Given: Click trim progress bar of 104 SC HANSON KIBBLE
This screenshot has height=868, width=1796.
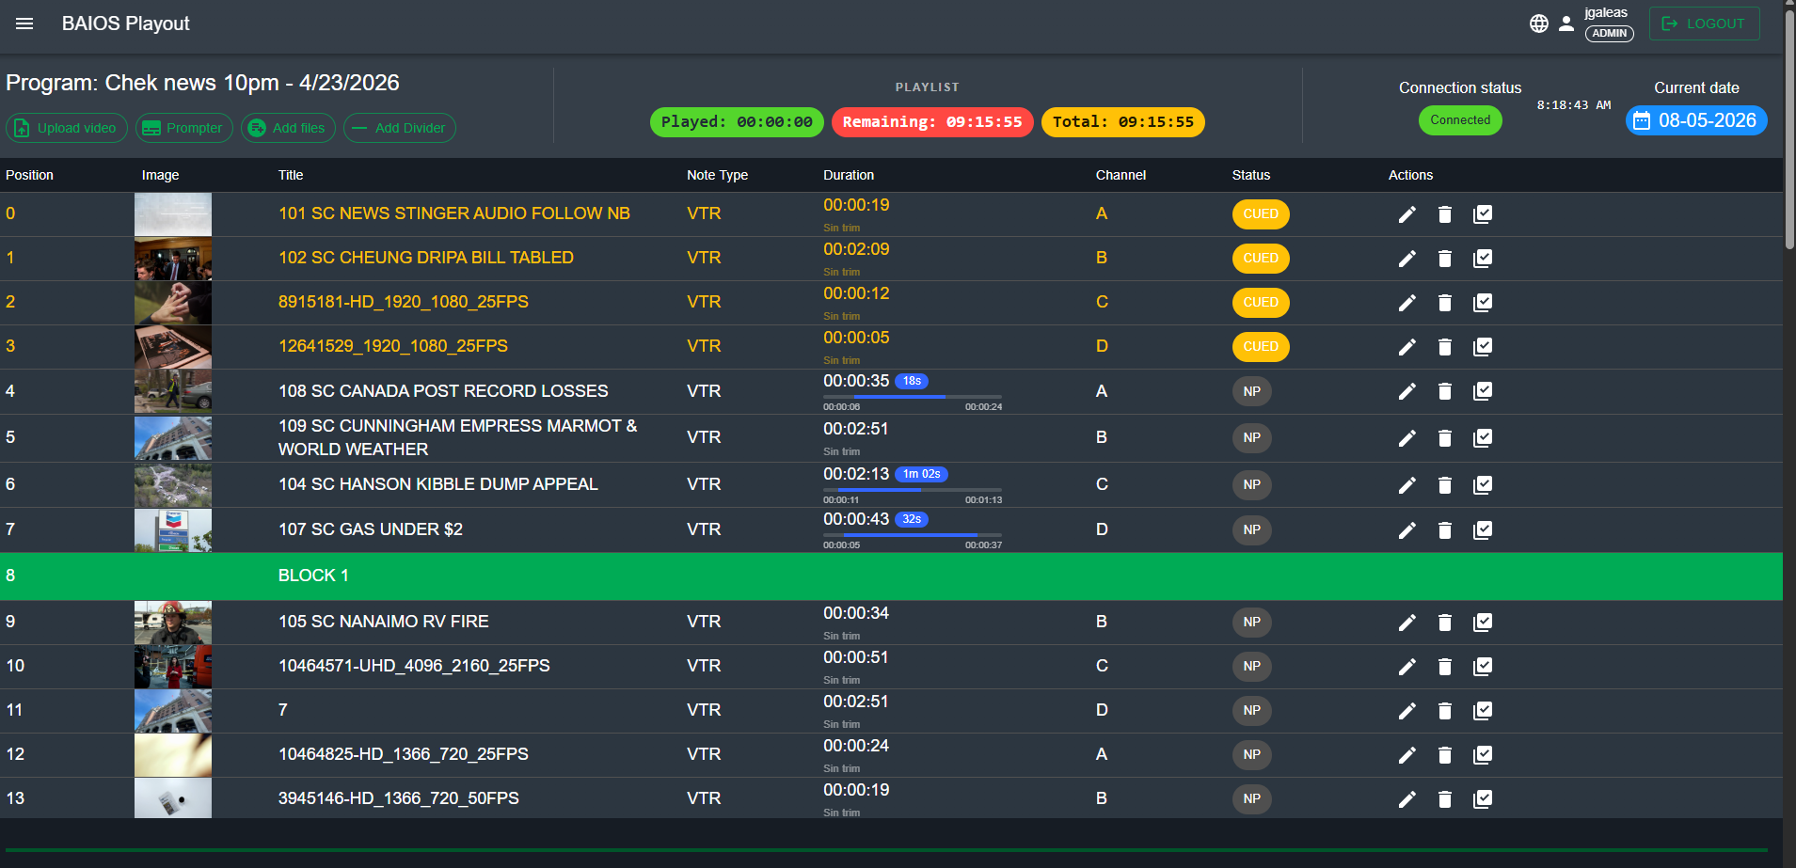Looking at the screenshot, I should click(x=913, y=490).
